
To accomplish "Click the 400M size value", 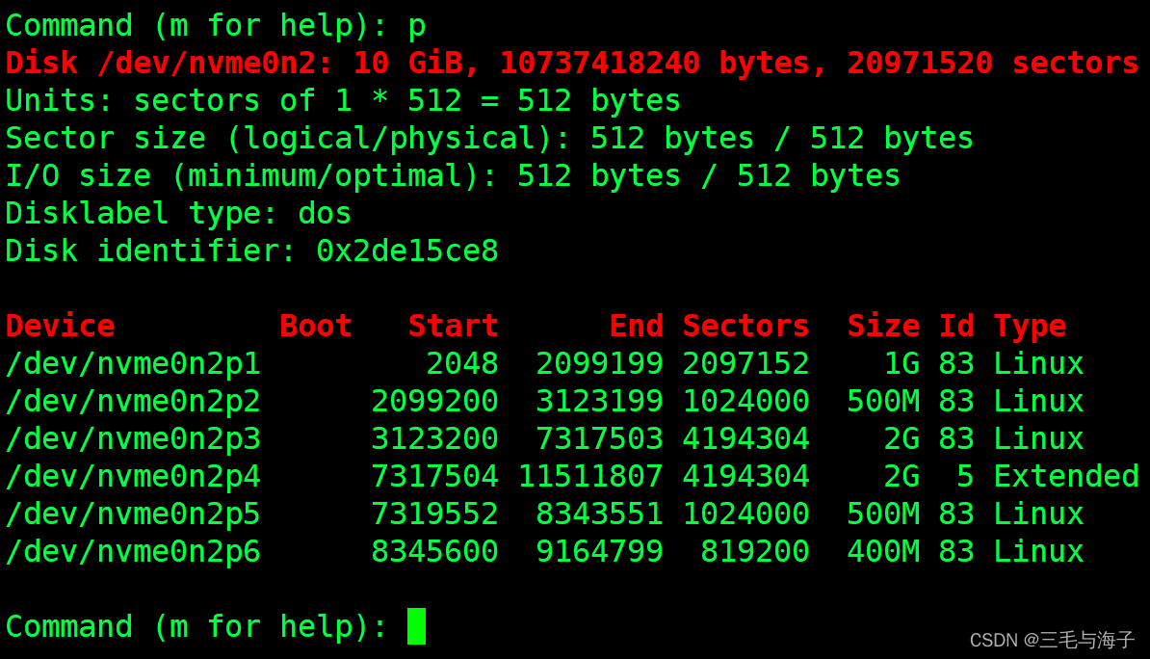I will (884, 550).
